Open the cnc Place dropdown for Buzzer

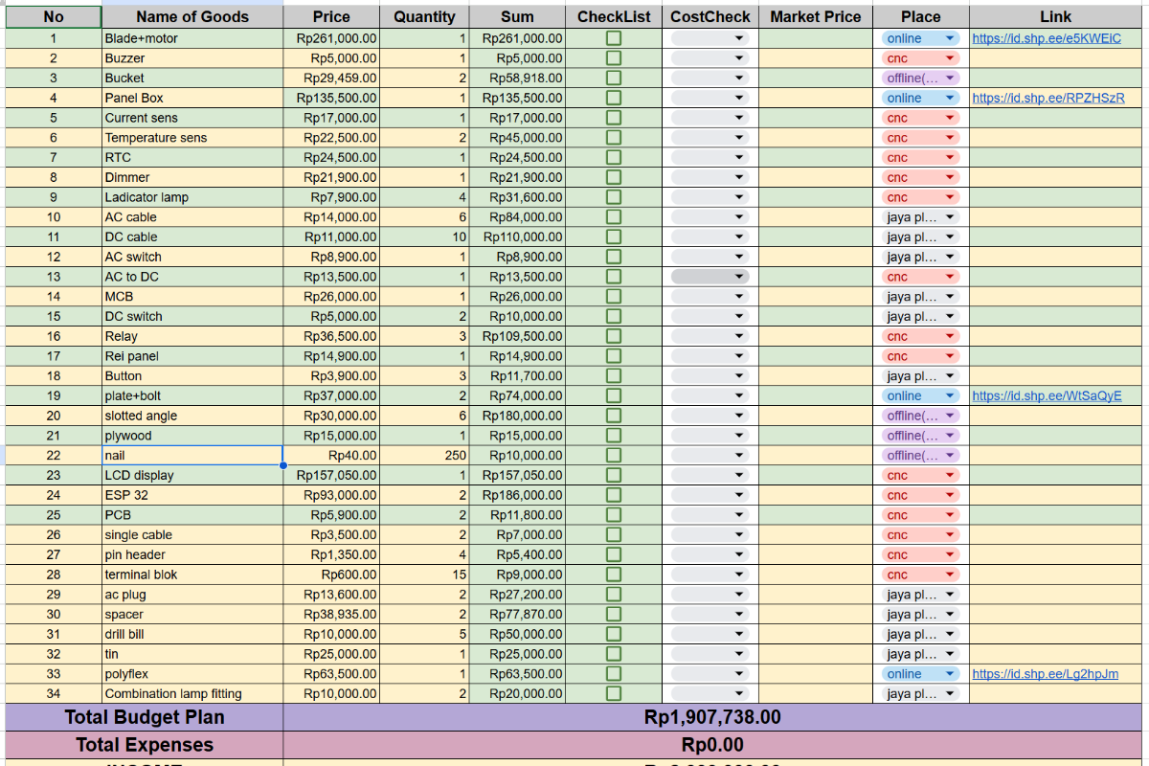pyautogui.click(x=920, y=58)
